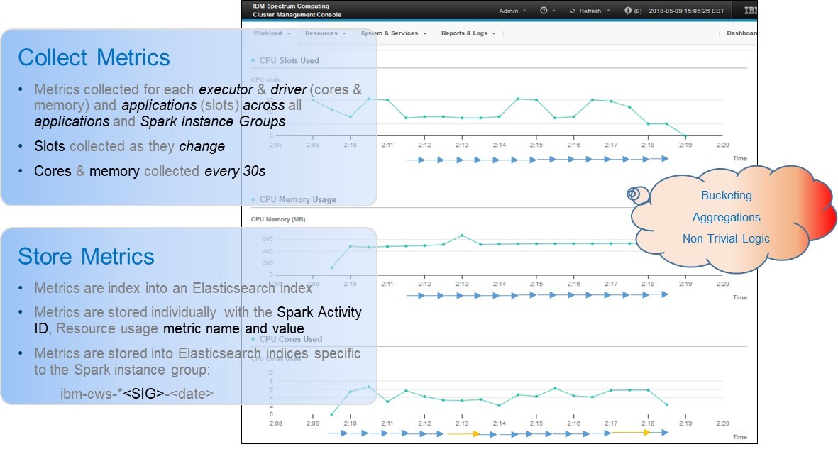This screenshot has height=454, width=838.
Task: Click the 2018-05-09 15:05:26 EST timestamp
Action: pos(687,11)
